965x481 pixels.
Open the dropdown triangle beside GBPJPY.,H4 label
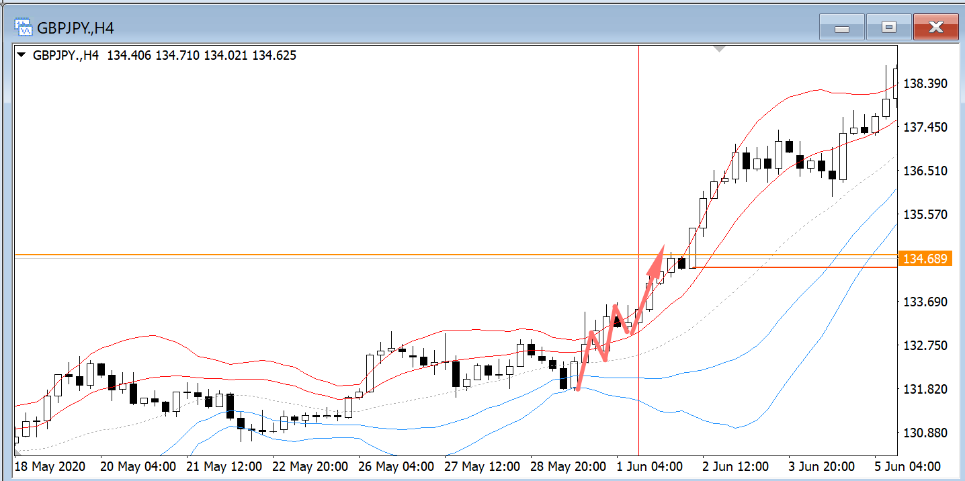[22, 56]
